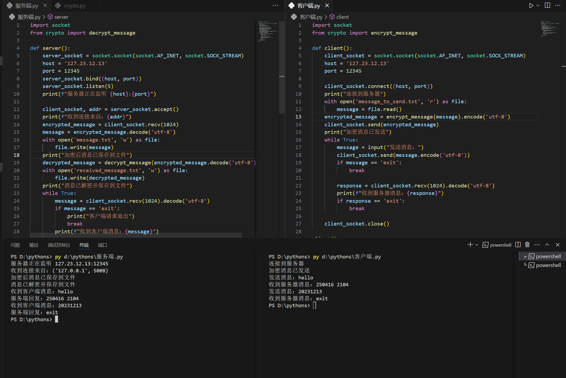Select the crypto.py editor tab
Screen dimensions: 566x378
[x=74, y=6]
